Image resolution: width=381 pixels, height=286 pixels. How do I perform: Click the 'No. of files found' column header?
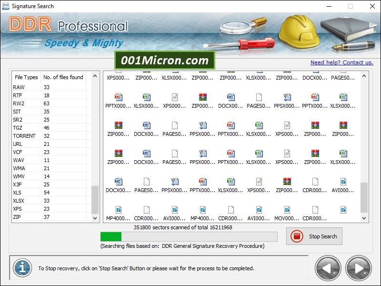63,77
